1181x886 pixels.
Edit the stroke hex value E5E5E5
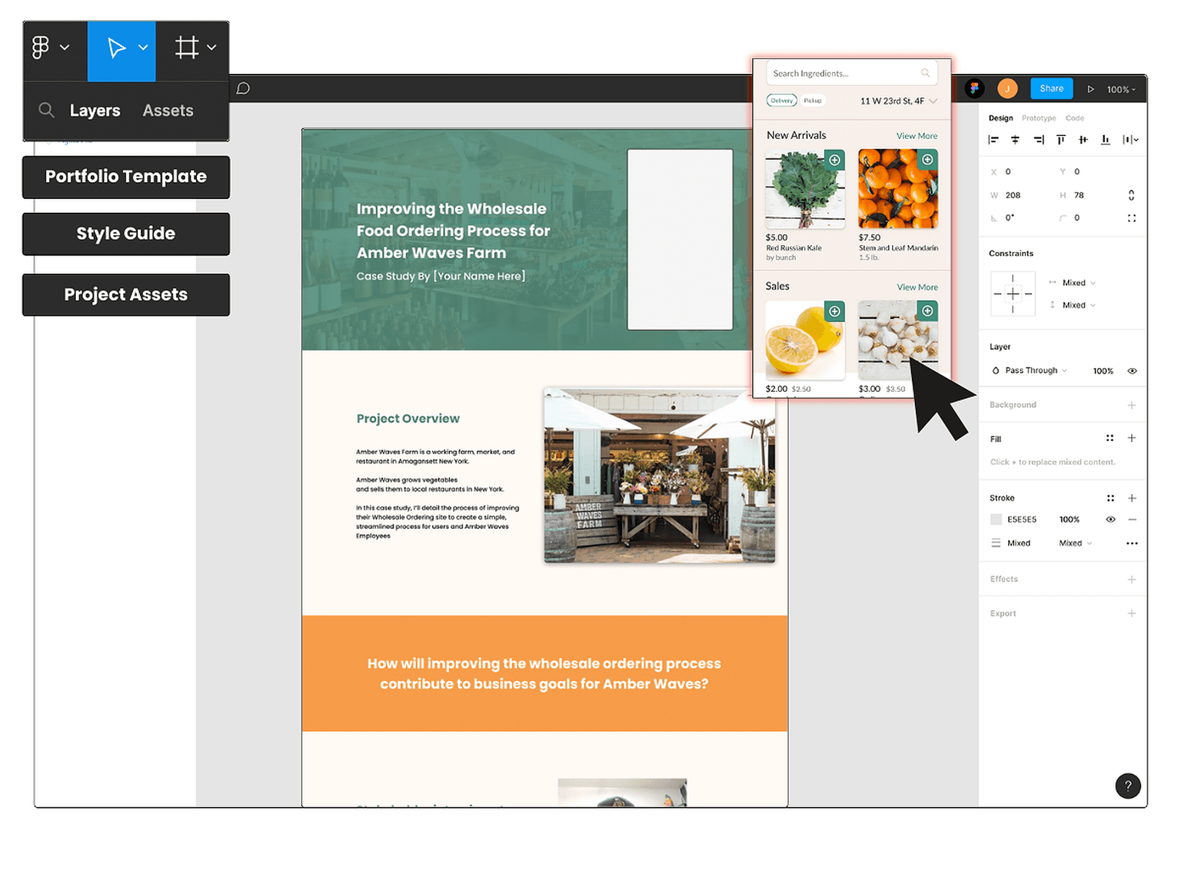(1022, 519)
